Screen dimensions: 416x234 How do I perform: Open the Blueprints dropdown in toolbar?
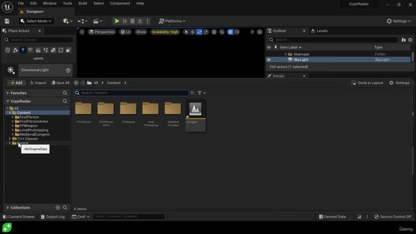pyautogui.click(x=83, y=21)
